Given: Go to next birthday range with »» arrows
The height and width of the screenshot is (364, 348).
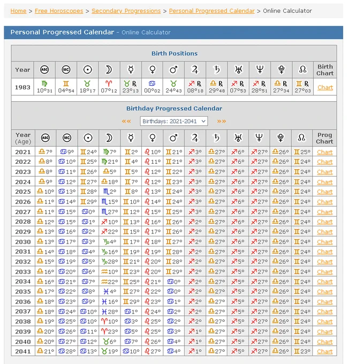Looking at the screenshot, I should (x=222, y=121).
